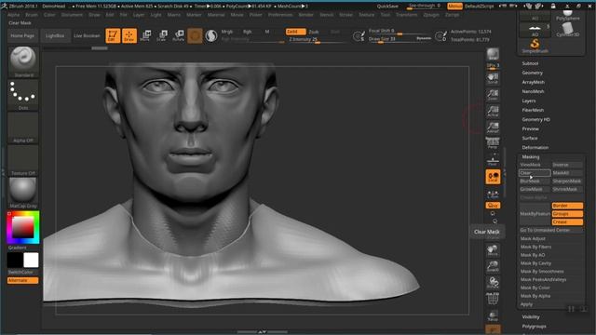Adjust the Z Intensity slider
The width and height of the screenshot is (596, 335).
pyautogui.click(x=317, y=39)
